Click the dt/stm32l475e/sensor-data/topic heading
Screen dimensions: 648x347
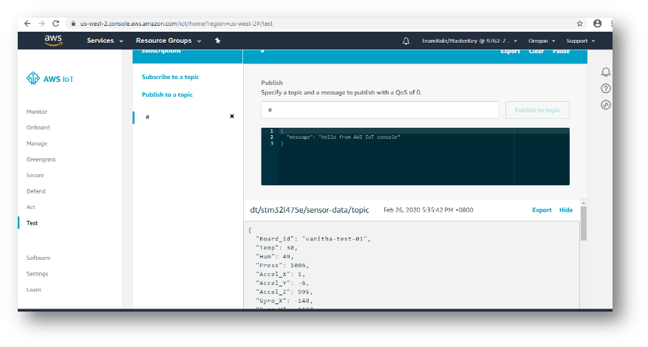pyautogui.click(x=310, y=210)
